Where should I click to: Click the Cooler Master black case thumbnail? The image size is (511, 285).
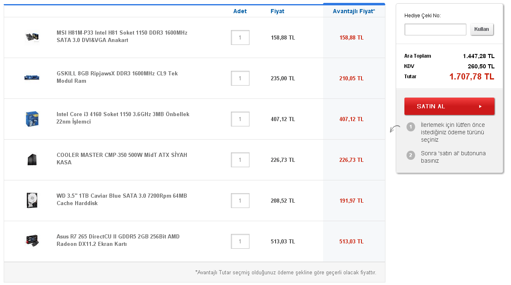click(32, 159)
